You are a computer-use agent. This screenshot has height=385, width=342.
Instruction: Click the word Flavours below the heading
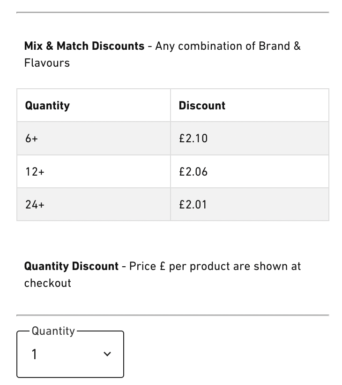tap(47, 63)
